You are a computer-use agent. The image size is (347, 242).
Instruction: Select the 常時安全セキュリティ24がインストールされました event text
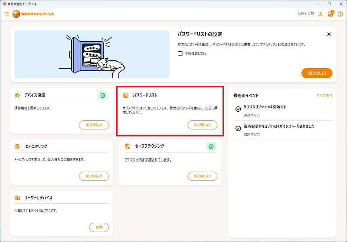pos(279,126)
